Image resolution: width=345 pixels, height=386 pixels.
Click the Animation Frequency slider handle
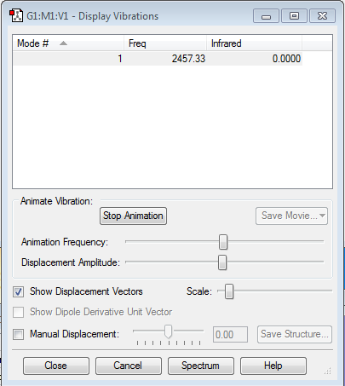223,242
